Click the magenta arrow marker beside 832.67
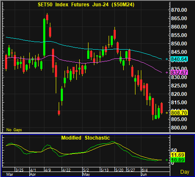This screenshot has height=177, width=195. pos(167,72)
